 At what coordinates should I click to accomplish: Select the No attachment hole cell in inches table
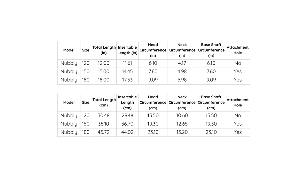[238, 63]
